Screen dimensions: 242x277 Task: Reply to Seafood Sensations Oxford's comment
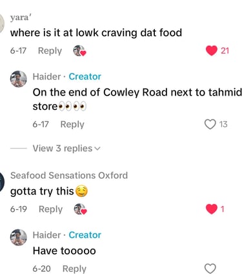50,209
